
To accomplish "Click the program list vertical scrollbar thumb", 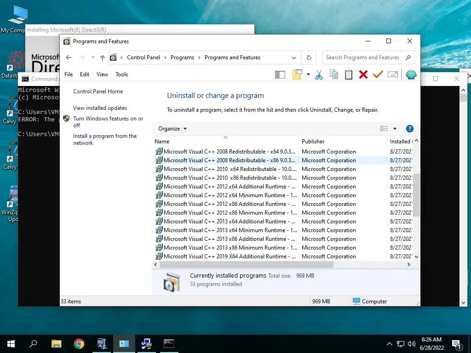I will (x=416, y=195).
